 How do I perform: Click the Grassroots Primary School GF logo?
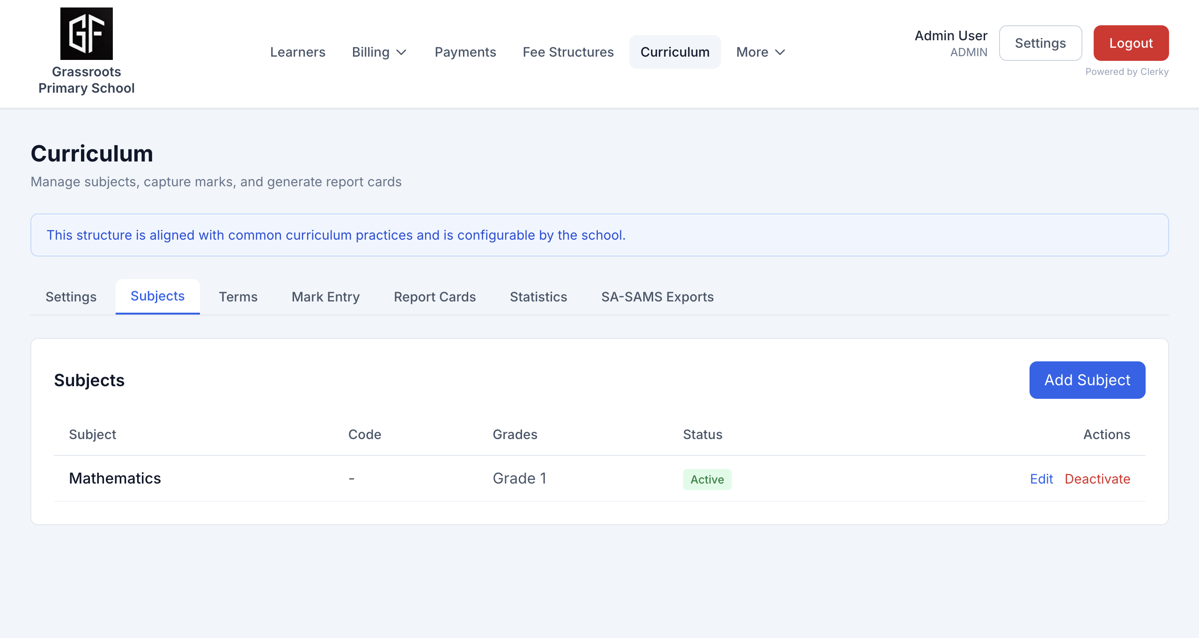(x=87, y=34)
